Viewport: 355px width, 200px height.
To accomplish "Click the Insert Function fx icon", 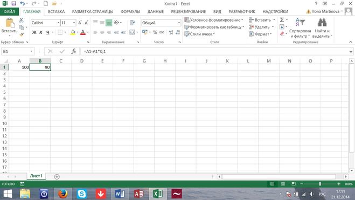I will [x=74, y=51].
